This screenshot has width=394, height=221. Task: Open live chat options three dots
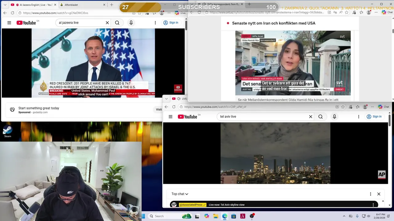[x=371, y=194]
